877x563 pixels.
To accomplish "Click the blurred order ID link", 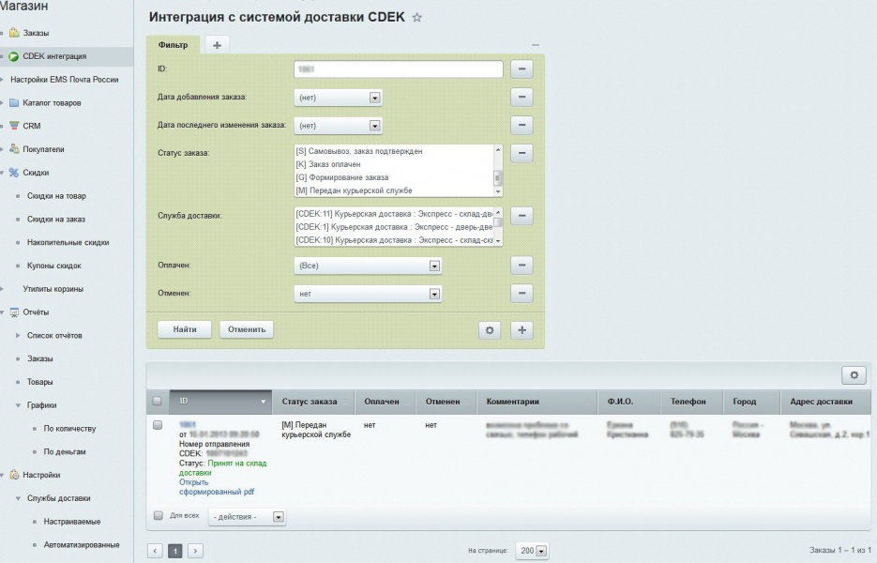I will 188,425.
